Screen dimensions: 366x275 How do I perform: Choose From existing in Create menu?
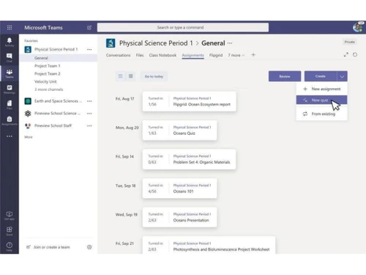[321, 114]
